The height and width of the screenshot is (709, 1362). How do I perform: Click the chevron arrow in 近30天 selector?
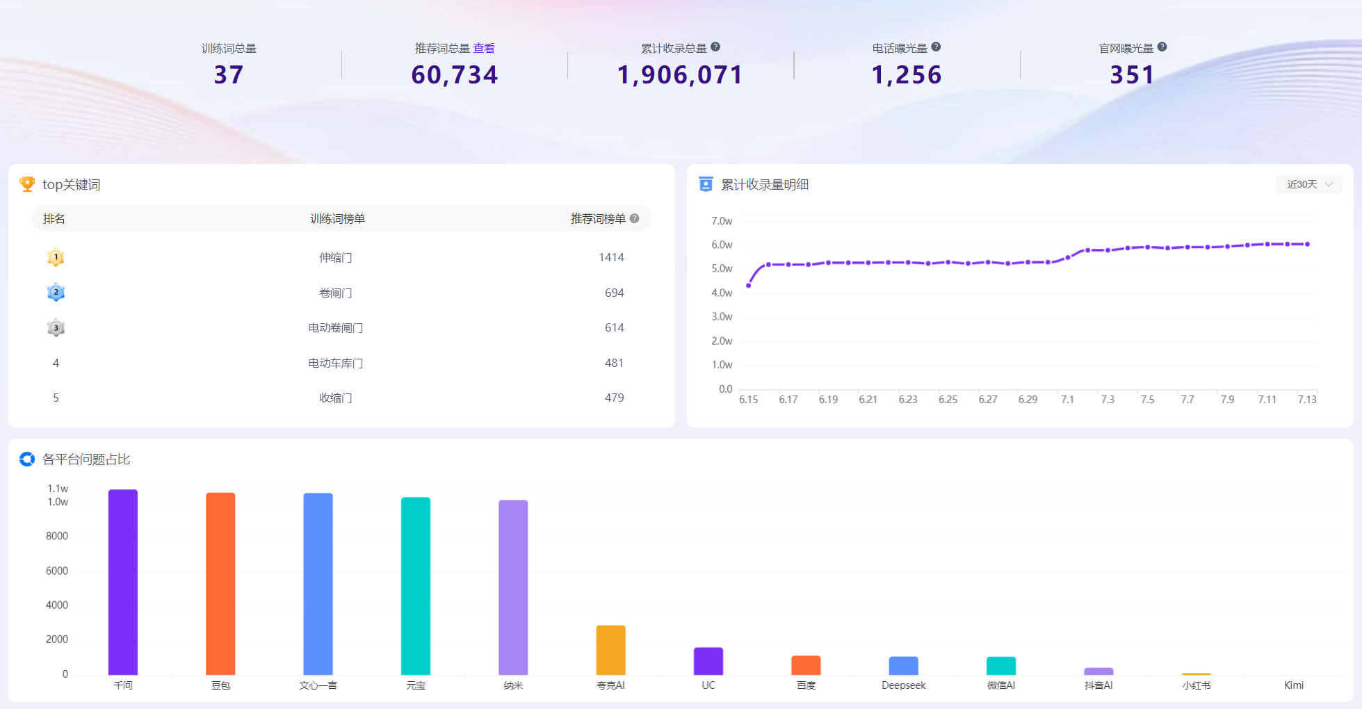point(1329,184)
